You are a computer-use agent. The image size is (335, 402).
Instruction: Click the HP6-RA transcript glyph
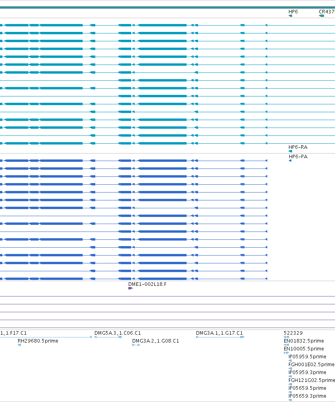tap(290, 151)
